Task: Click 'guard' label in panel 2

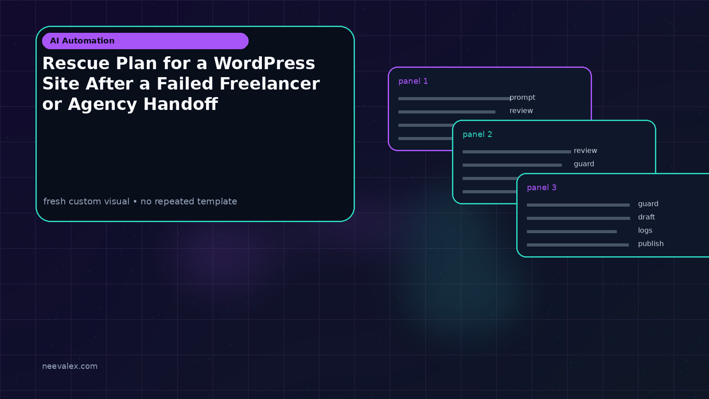Action: tap(584, 164)
